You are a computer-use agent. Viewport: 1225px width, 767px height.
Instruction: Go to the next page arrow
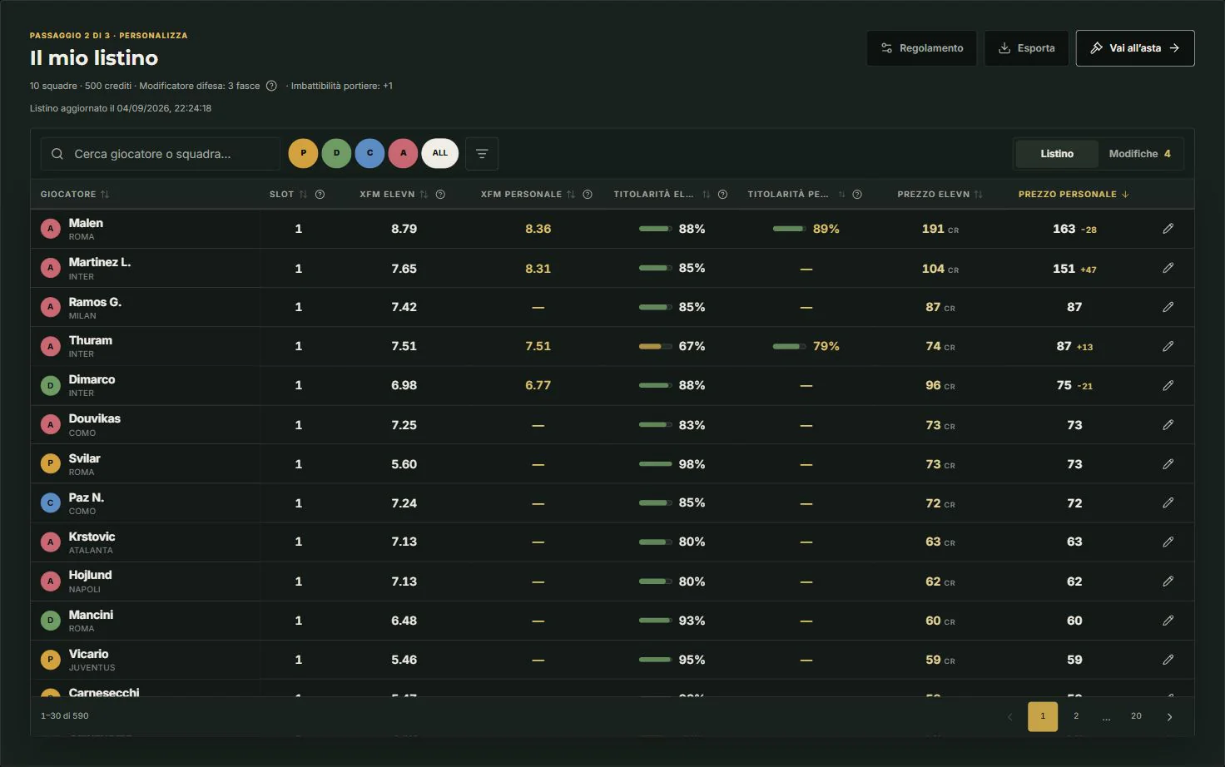pos(1169,717)
